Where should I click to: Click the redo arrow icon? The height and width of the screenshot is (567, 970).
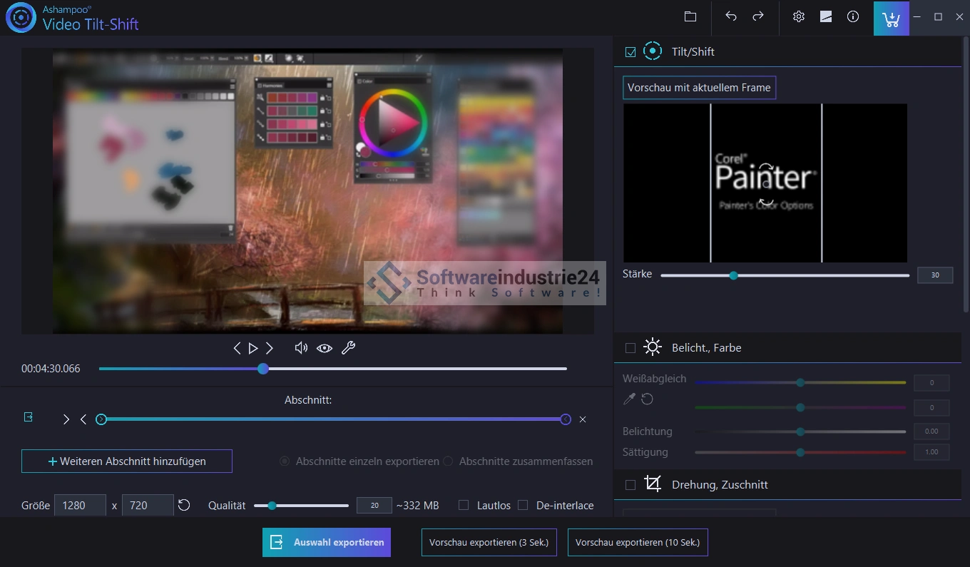758,17
